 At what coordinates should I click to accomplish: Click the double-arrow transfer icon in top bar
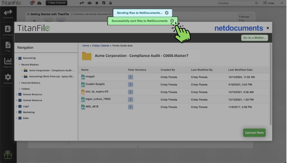click(82, 3)
